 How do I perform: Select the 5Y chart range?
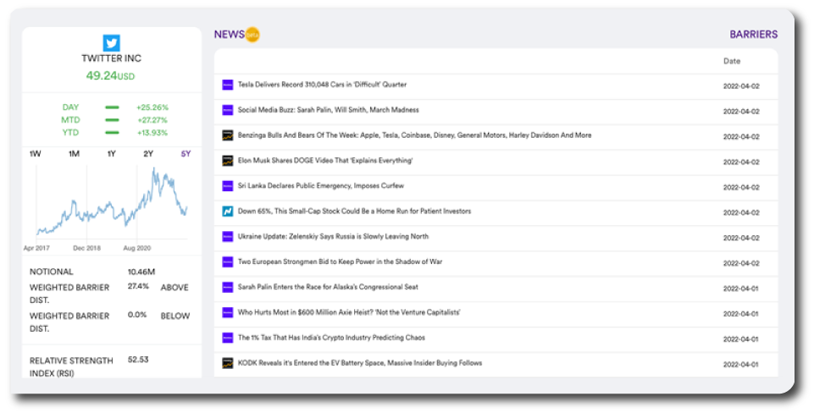pos(186,153)
